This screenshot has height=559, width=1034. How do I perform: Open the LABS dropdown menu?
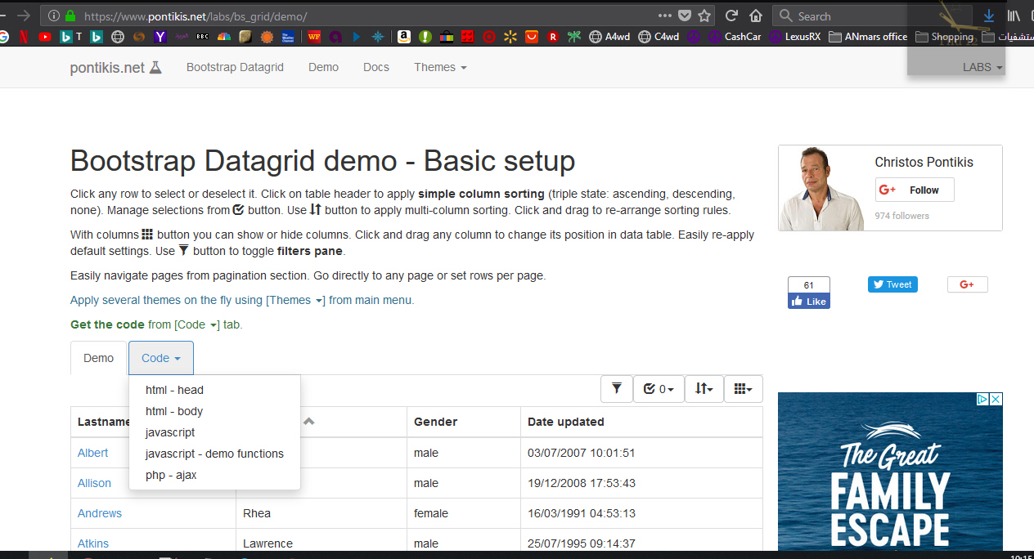(x=982, y=67)
